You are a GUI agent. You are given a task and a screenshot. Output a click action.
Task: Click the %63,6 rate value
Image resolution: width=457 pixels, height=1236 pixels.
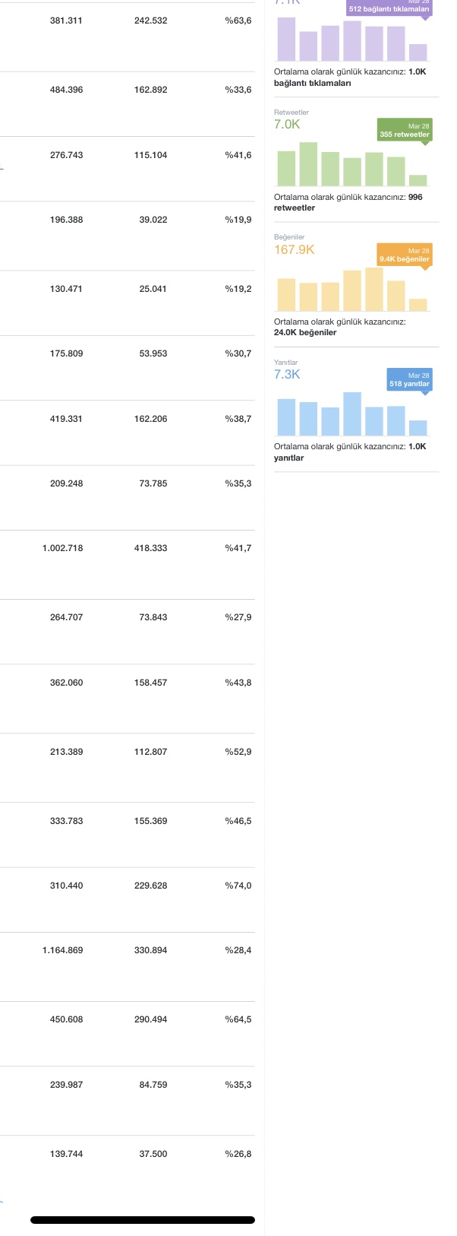tap(238, 21)
